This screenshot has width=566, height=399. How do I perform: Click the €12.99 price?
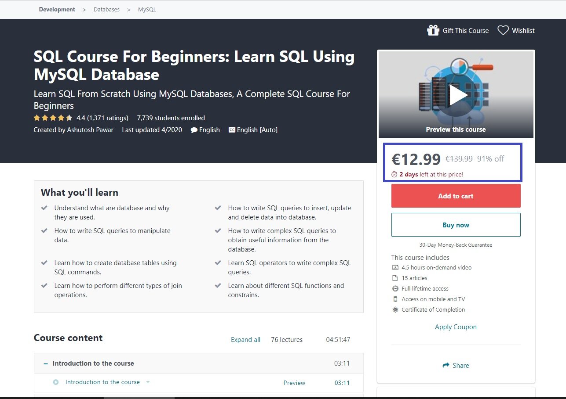[416, 159]
